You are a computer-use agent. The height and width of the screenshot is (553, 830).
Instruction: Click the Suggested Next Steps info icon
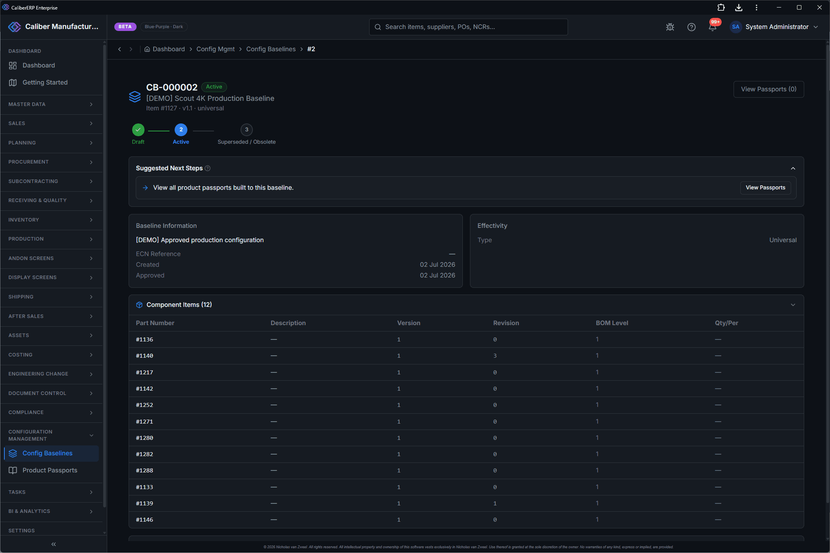pos(208,168)
